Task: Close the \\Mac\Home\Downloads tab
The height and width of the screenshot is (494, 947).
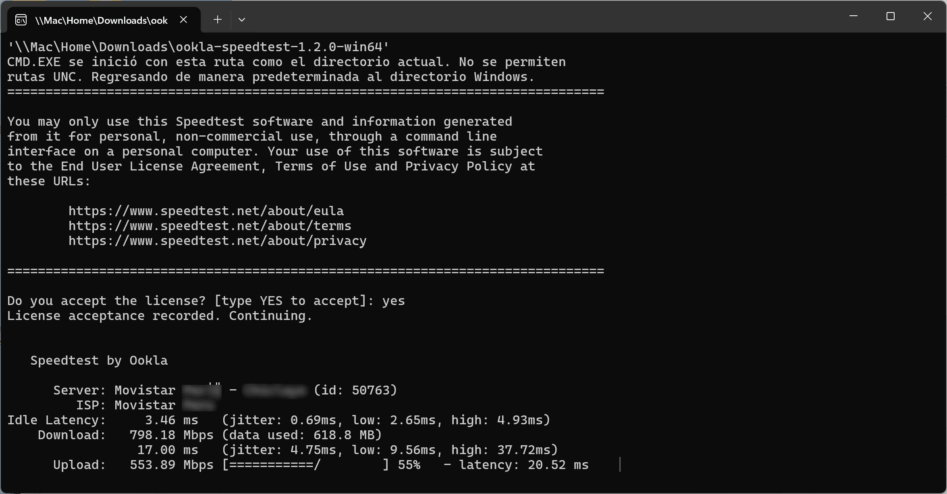Action: (183, 19)
